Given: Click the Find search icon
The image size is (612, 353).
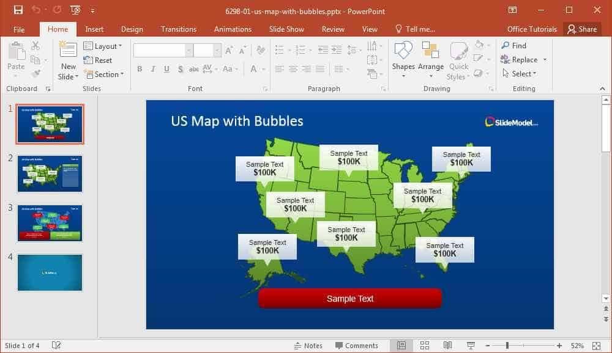Looking at the screenshot, I should coord(506,46).
